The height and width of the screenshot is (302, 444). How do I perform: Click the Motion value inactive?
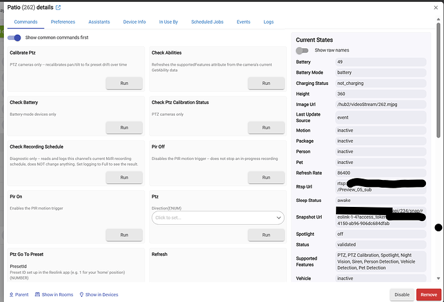click(381, 130)
